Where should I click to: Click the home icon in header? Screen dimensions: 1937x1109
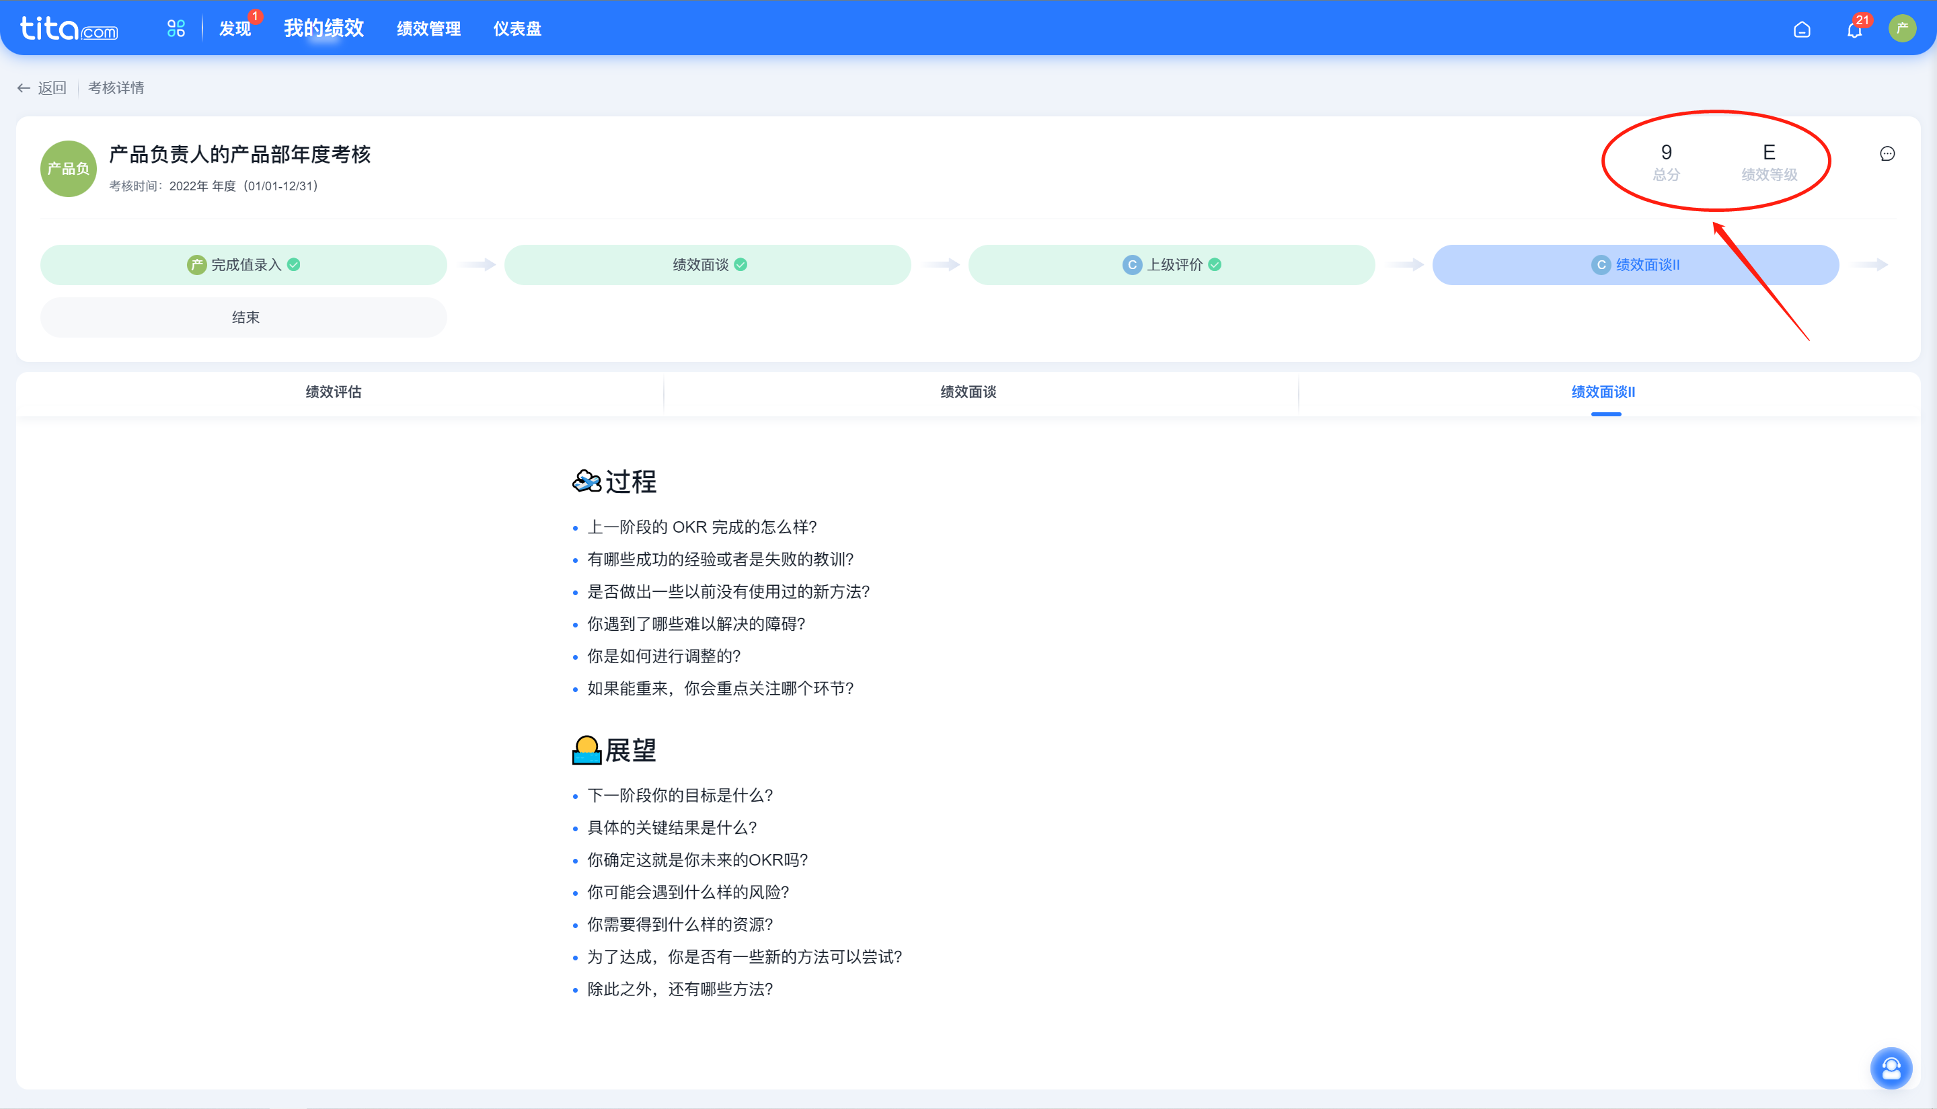(1801, 29)
